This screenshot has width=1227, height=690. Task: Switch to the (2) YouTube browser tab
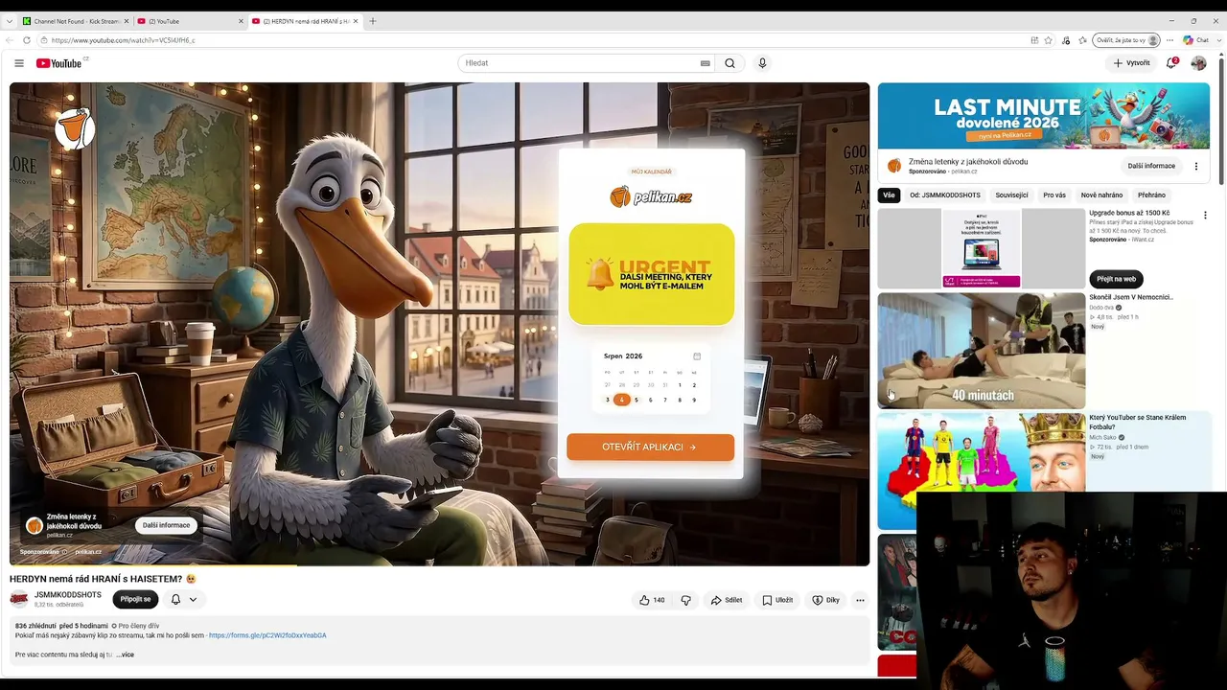(190, 21)
